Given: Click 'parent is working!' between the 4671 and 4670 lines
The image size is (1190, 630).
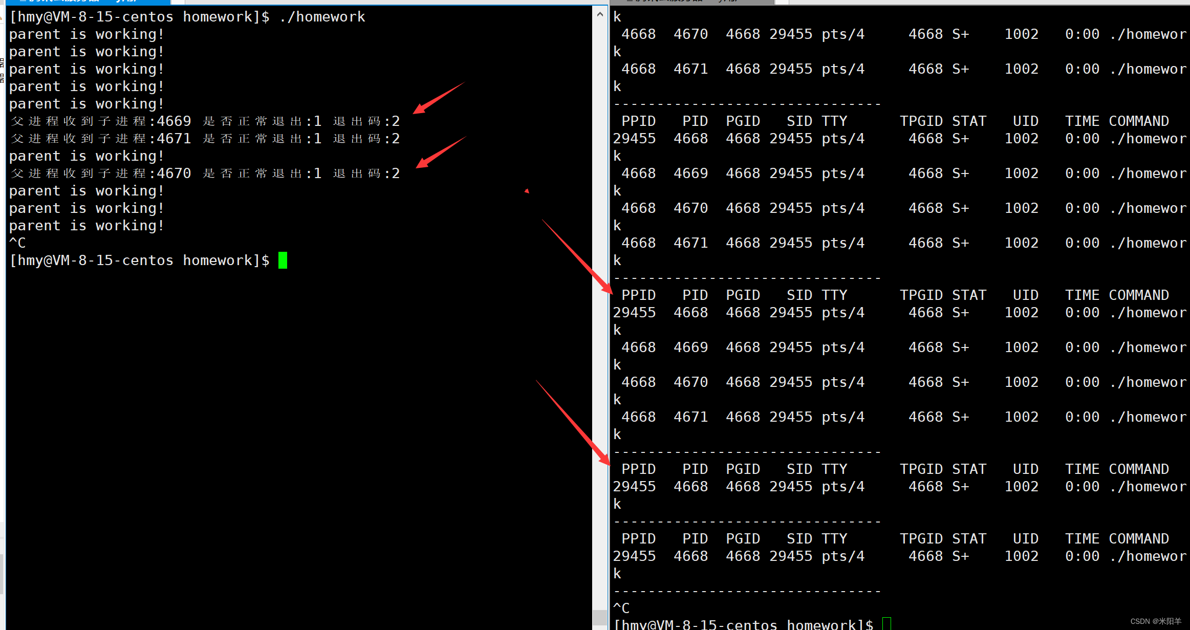Looking at the screenshot, I should pos(86,156).
